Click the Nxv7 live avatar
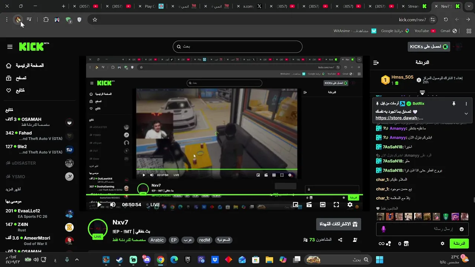Screen dimensions: 475x267 click(x=98, y=228)
